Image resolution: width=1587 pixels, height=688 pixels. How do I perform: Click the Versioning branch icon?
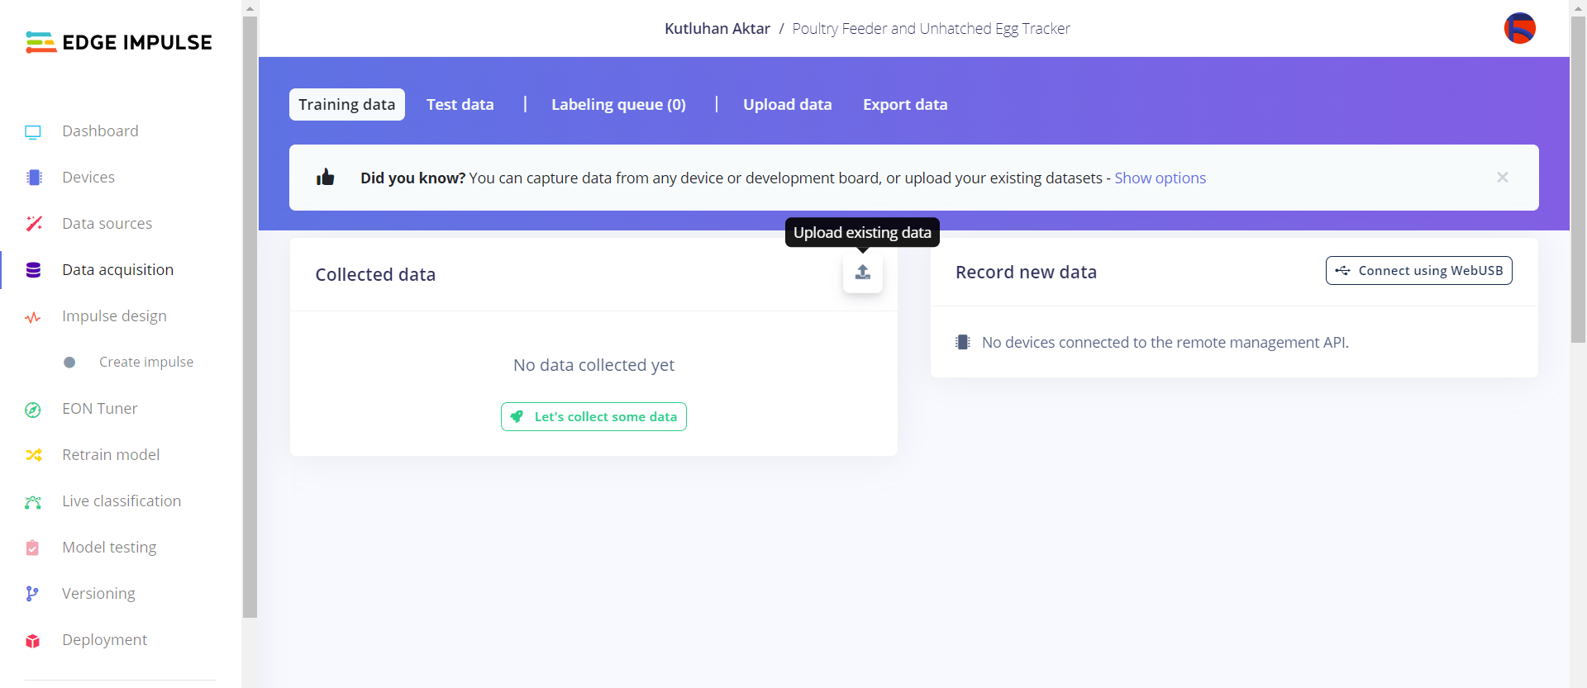pyautogui.click(x=32, y=594)
